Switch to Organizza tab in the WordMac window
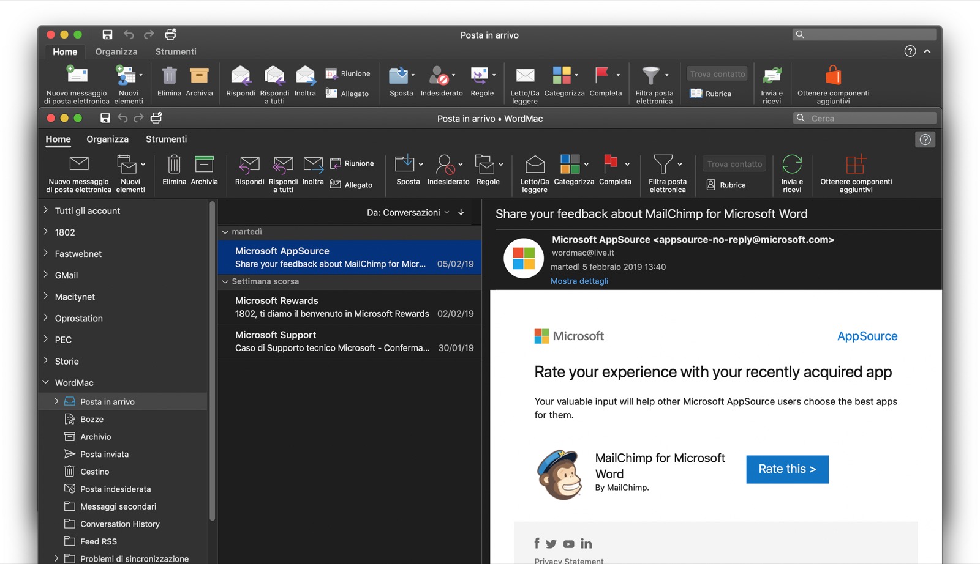This screenshot has height=564, width=980. (107, 139)
